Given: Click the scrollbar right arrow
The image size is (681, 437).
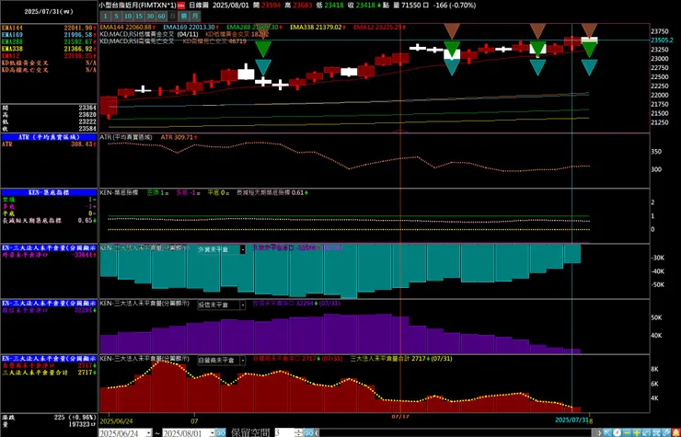Looking at the screenshot, I should (599, 432).
